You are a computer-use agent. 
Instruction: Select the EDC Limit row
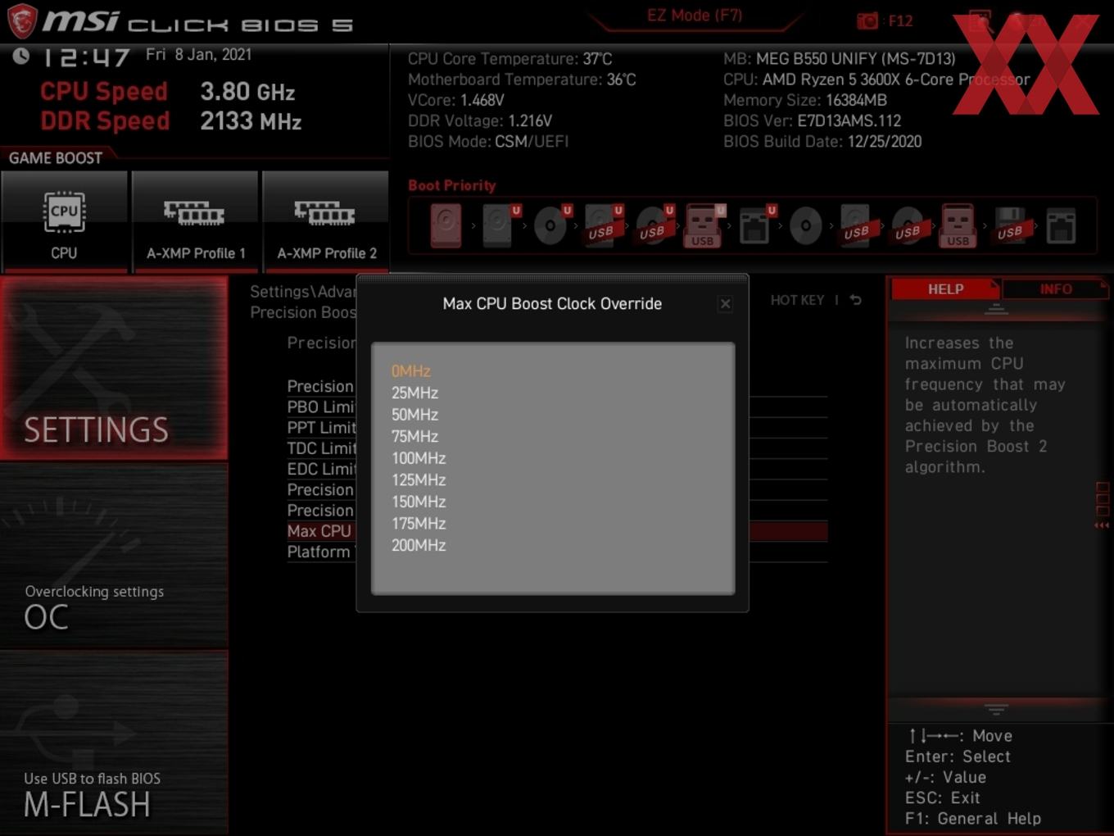coord(321,469)
